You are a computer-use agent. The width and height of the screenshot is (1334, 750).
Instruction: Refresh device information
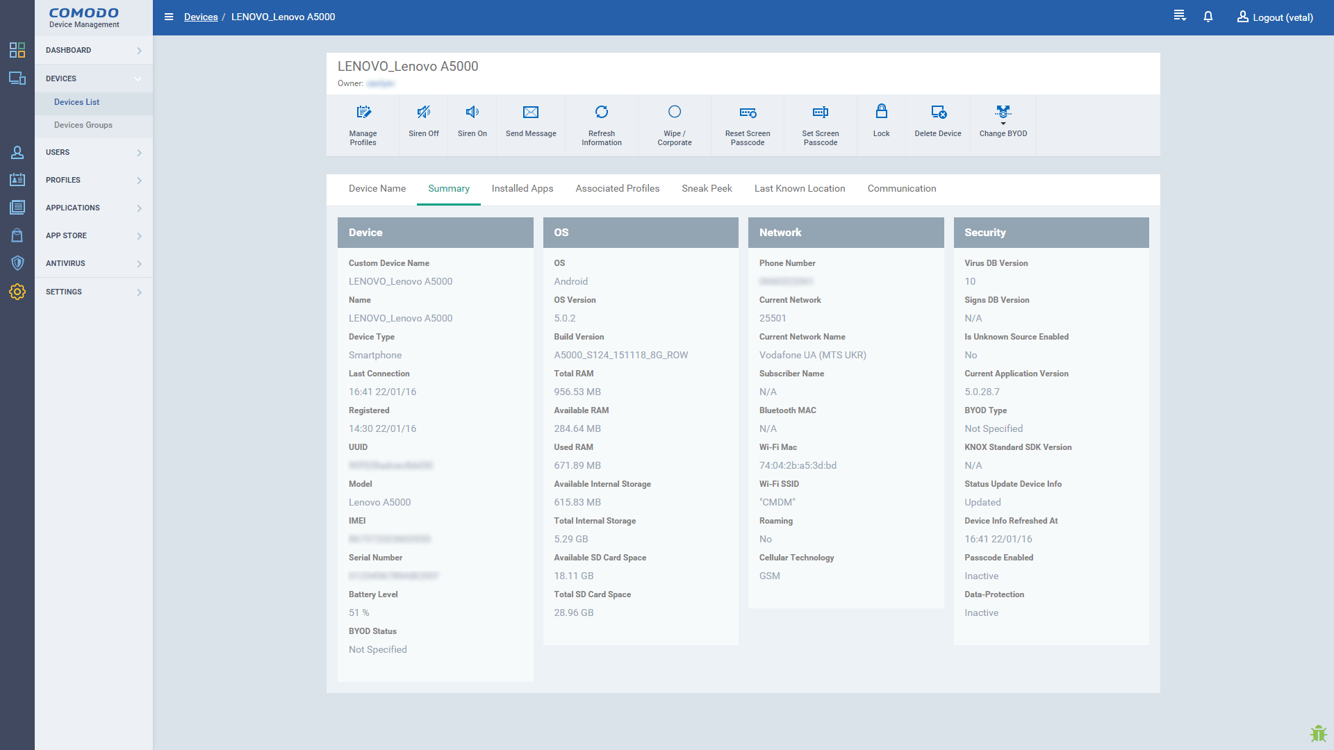click(602, 125)
